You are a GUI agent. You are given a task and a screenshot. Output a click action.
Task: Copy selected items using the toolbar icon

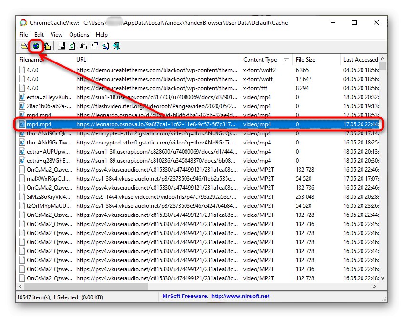[x=83, y=46]
